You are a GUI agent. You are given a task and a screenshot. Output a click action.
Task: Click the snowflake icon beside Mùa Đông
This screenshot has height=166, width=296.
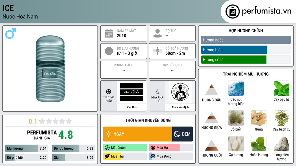pos(153,156)
